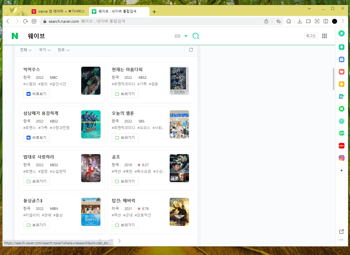This screenshot has width=350, height=255.
Task: Click 보러가기 for 현재는 아름다워
Action: coord(125,94)
